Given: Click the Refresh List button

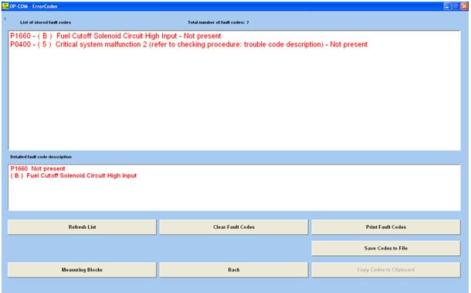Looking at the screenshot, I should pos(82,227).
